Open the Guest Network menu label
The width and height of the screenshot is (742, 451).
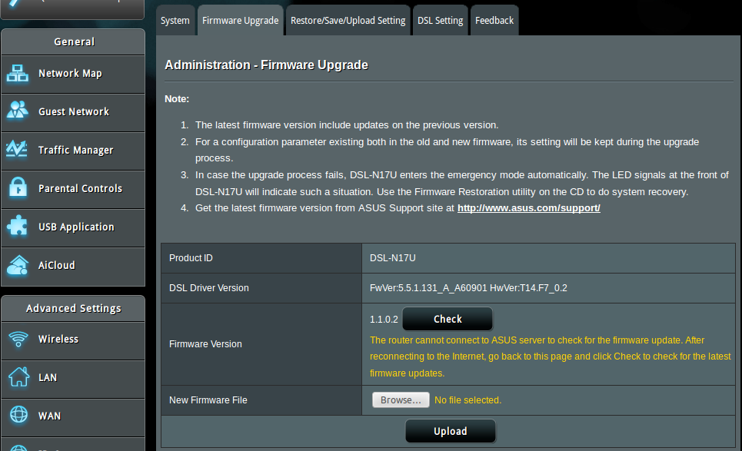(74, 111)
